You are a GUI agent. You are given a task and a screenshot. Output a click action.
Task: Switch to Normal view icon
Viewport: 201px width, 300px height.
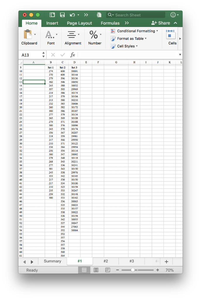pyautogui.click(x=84, y=270)
